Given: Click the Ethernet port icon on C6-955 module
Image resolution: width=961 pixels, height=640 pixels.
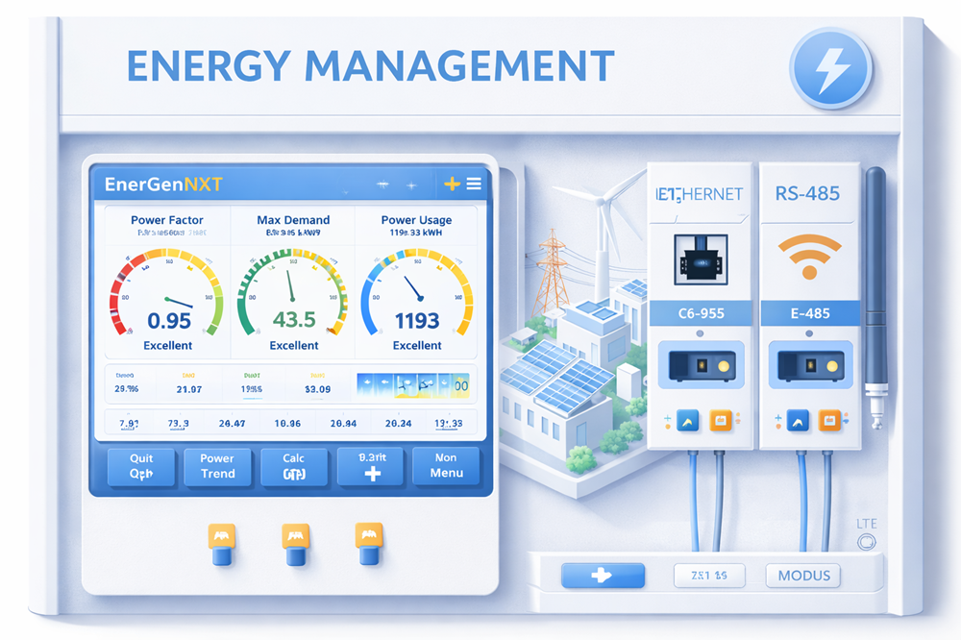Looking at the screenshot, I should tap(701, 259).
